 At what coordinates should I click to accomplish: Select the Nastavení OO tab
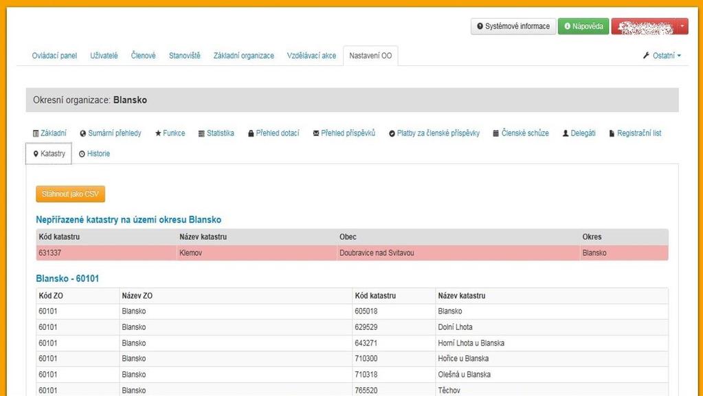coord(370,56)
